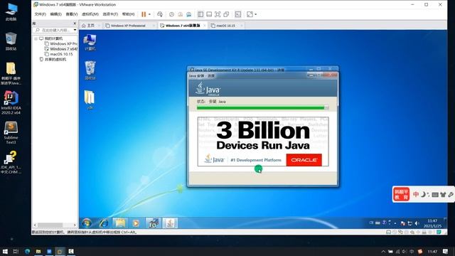Toggle the thumbnail bar view icon
This screenshot has width=455, height=256.
[209, 14]
